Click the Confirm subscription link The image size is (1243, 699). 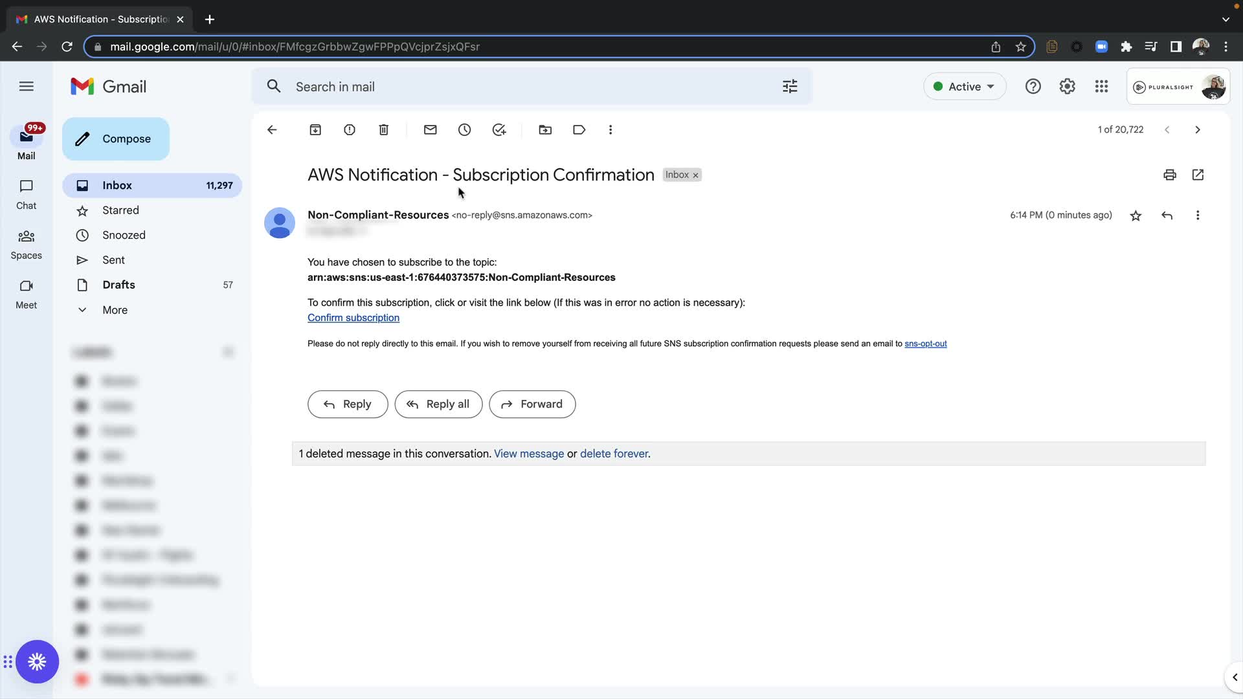[x=353, y=318]
